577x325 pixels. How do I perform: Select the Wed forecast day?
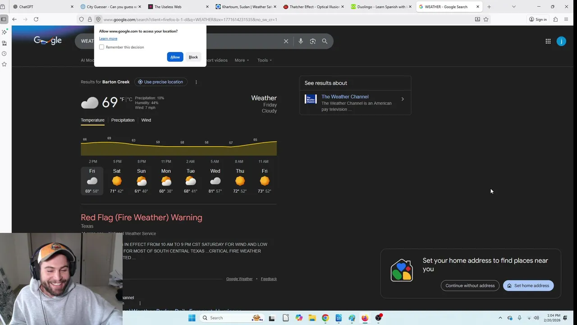tap(215, 181)
